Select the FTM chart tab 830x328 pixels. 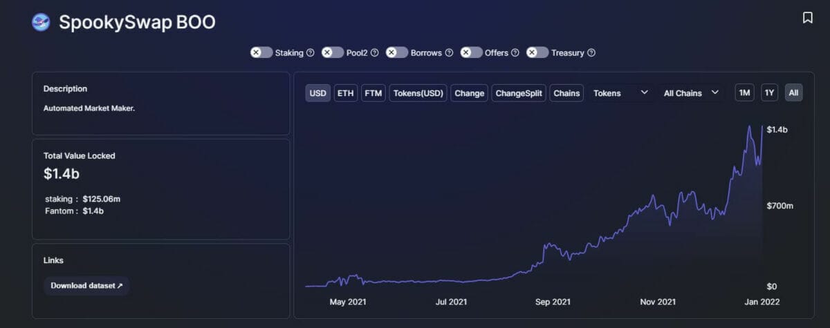pos(373,93)
